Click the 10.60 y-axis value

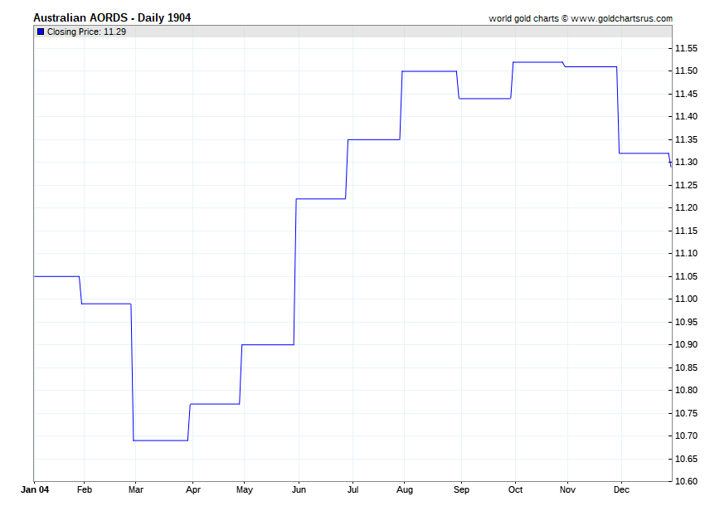tap(686, 481)
